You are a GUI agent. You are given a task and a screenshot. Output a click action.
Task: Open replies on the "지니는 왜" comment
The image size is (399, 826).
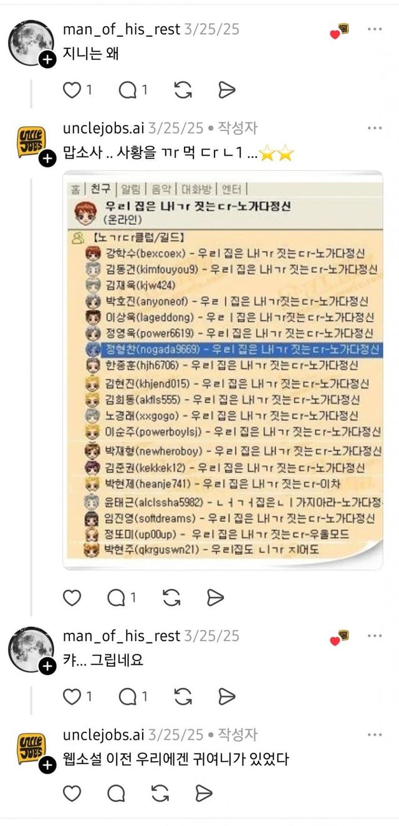[128, 90]
